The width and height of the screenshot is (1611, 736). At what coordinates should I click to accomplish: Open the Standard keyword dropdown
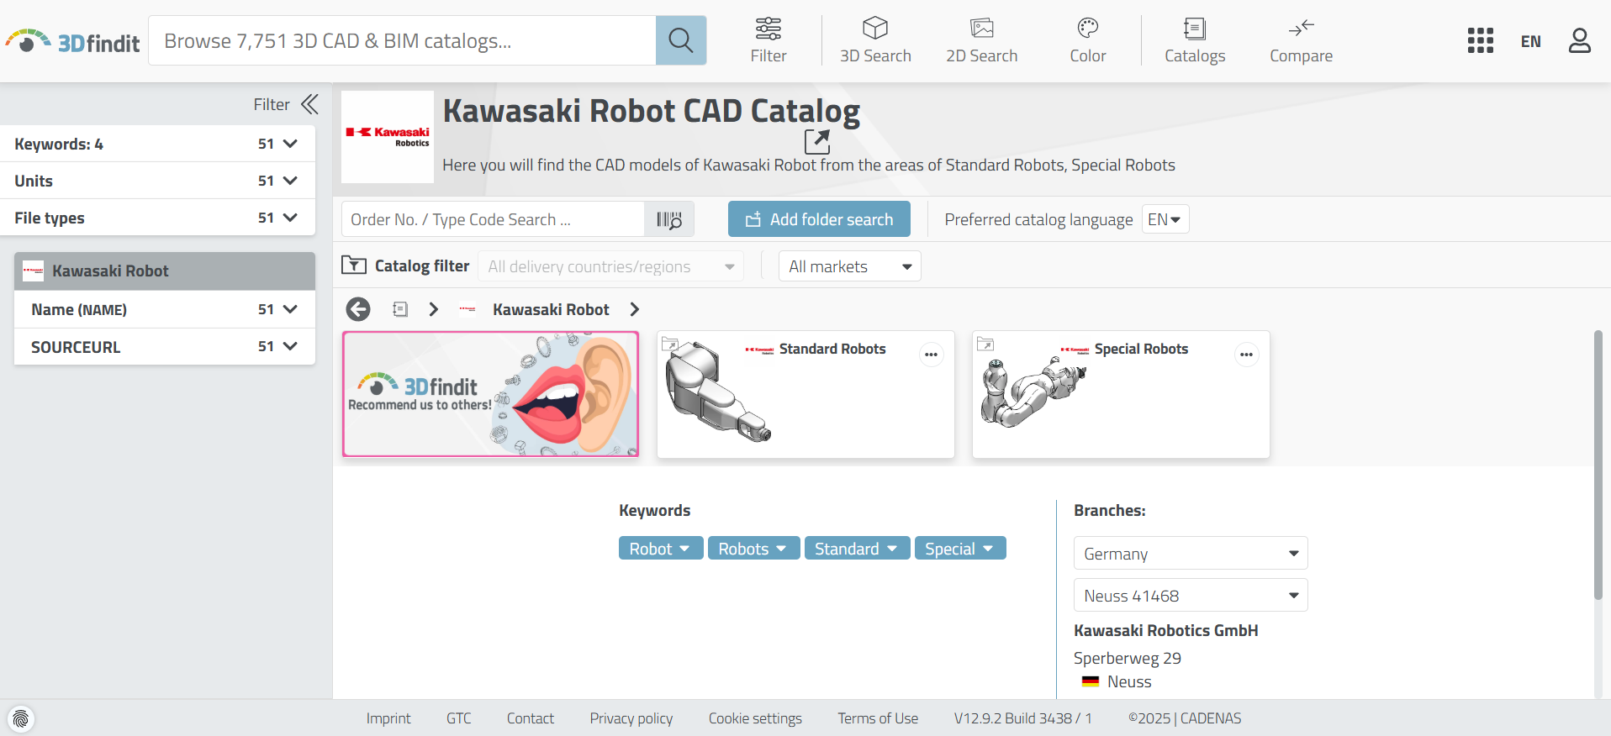[x=857, y=549]
